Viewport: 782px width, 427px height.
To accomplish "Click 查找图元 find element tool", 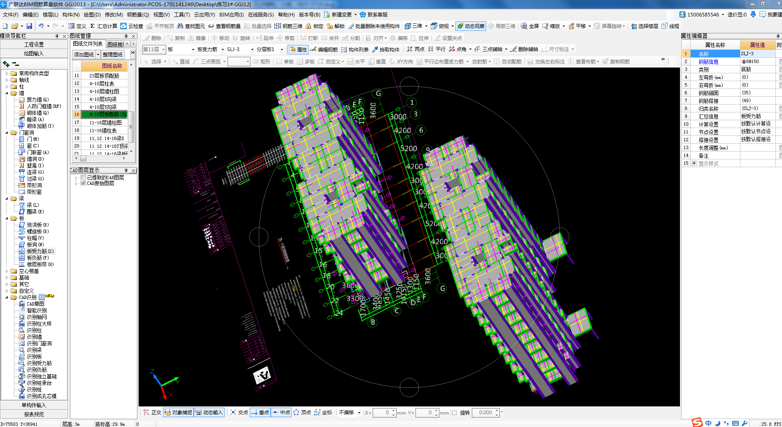I will [x=191, y=26].
